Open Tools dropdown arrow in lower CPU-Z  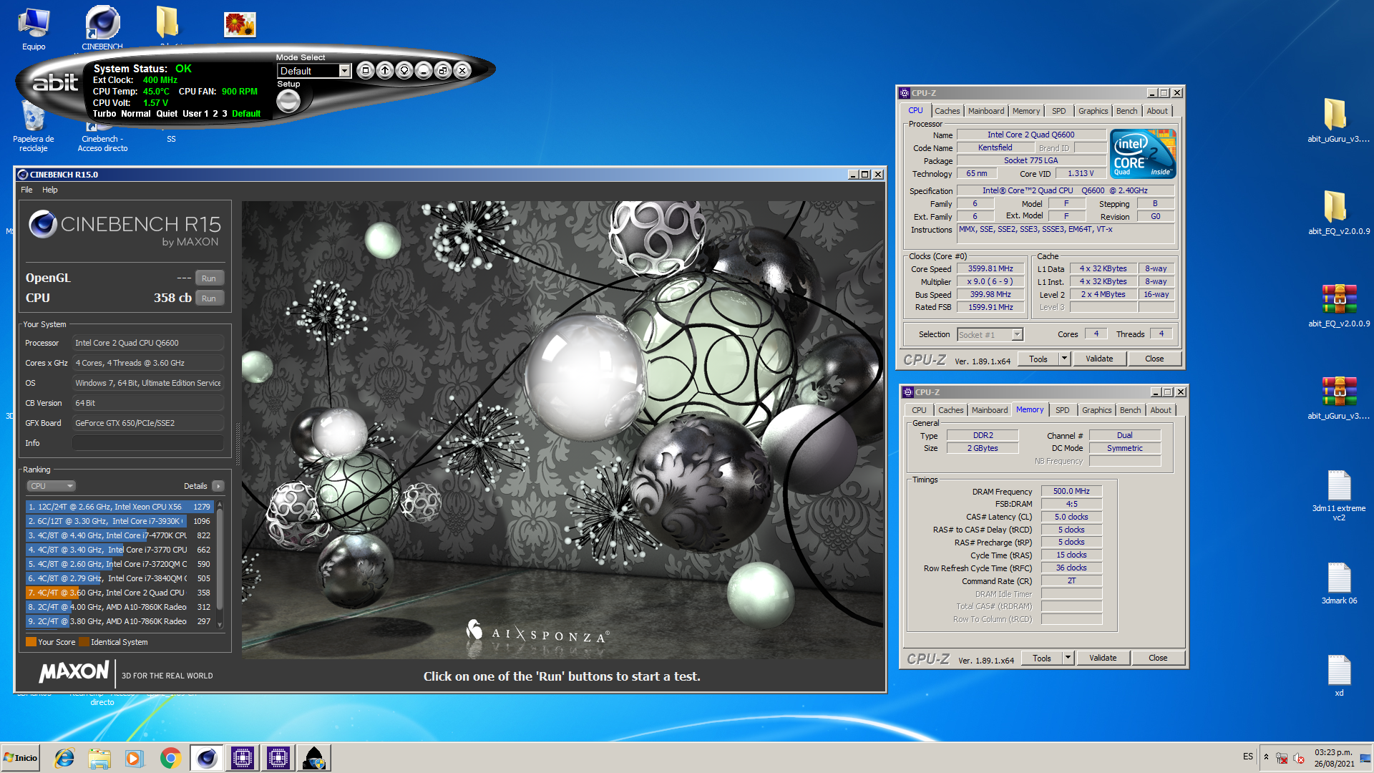1068,658
